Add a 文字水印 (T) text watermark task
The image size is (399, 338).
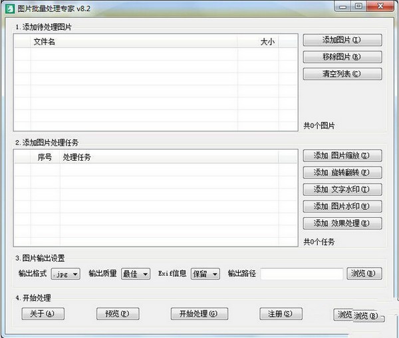pyautogui.click(x=342, y=189)
